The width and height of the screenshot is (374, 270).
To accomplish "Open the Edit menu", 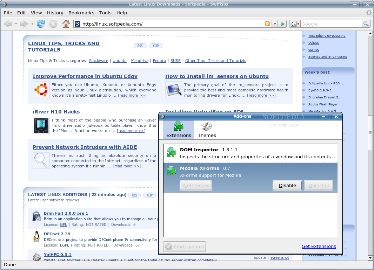I will (21, 13).
